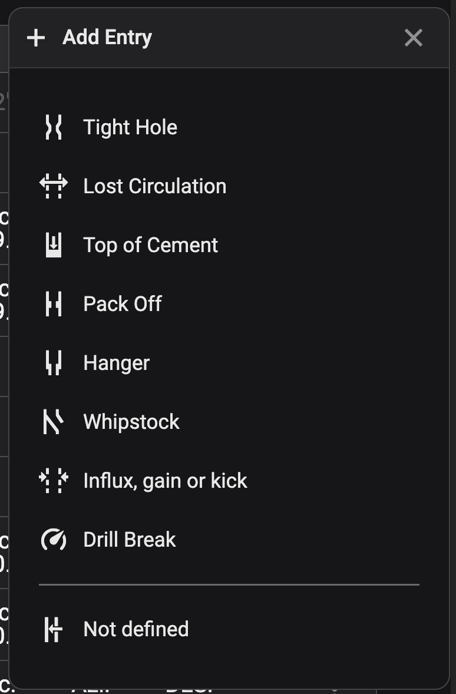The image size is (456, 694).
Task: Select the Influx, gain or kick icon
Action: click(x=52, y=480)
